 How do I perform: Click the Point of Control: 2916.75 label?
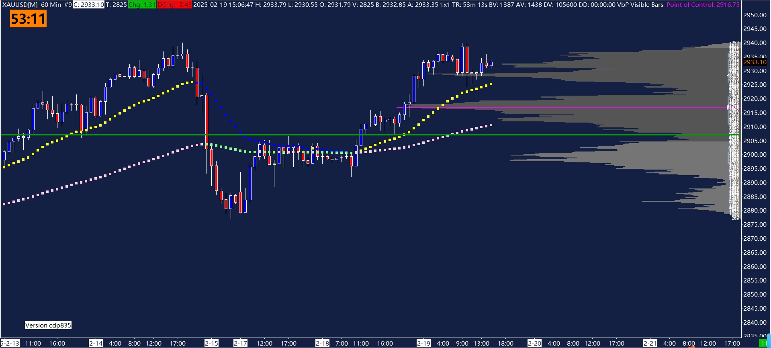(703, 5)
